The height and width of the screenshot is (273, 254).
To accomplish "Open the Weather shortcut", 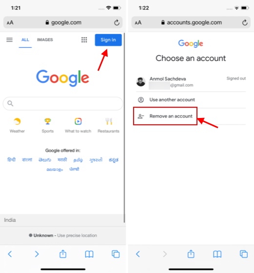I will (x=17, y=125).
